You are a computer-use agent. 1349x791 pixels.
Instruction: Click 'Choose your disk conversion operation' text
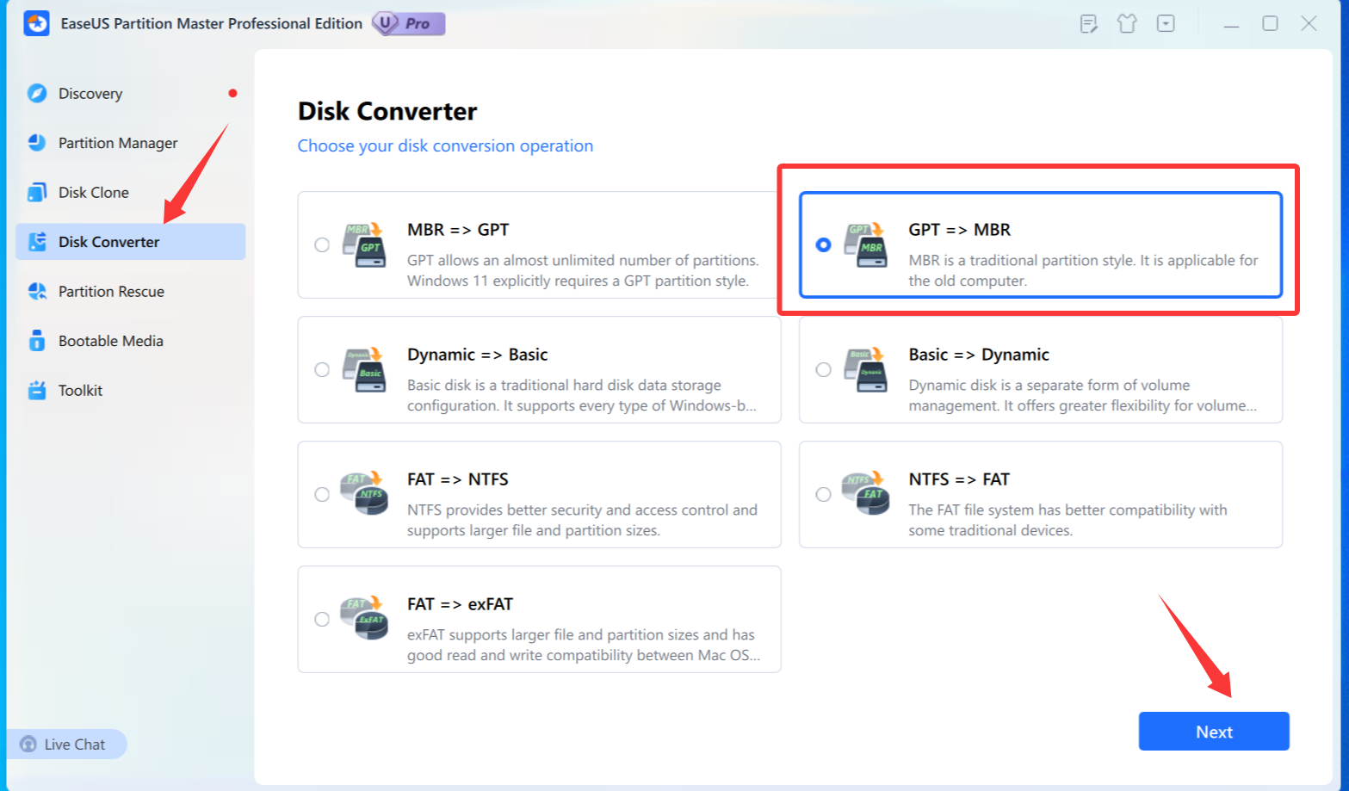445,145
